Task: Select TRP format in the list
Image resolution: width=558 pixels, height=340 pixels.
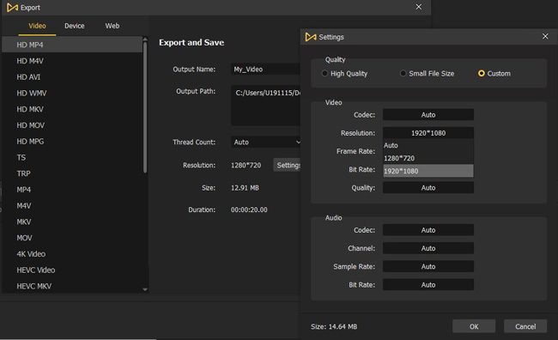Action: (x=72, y=173)
